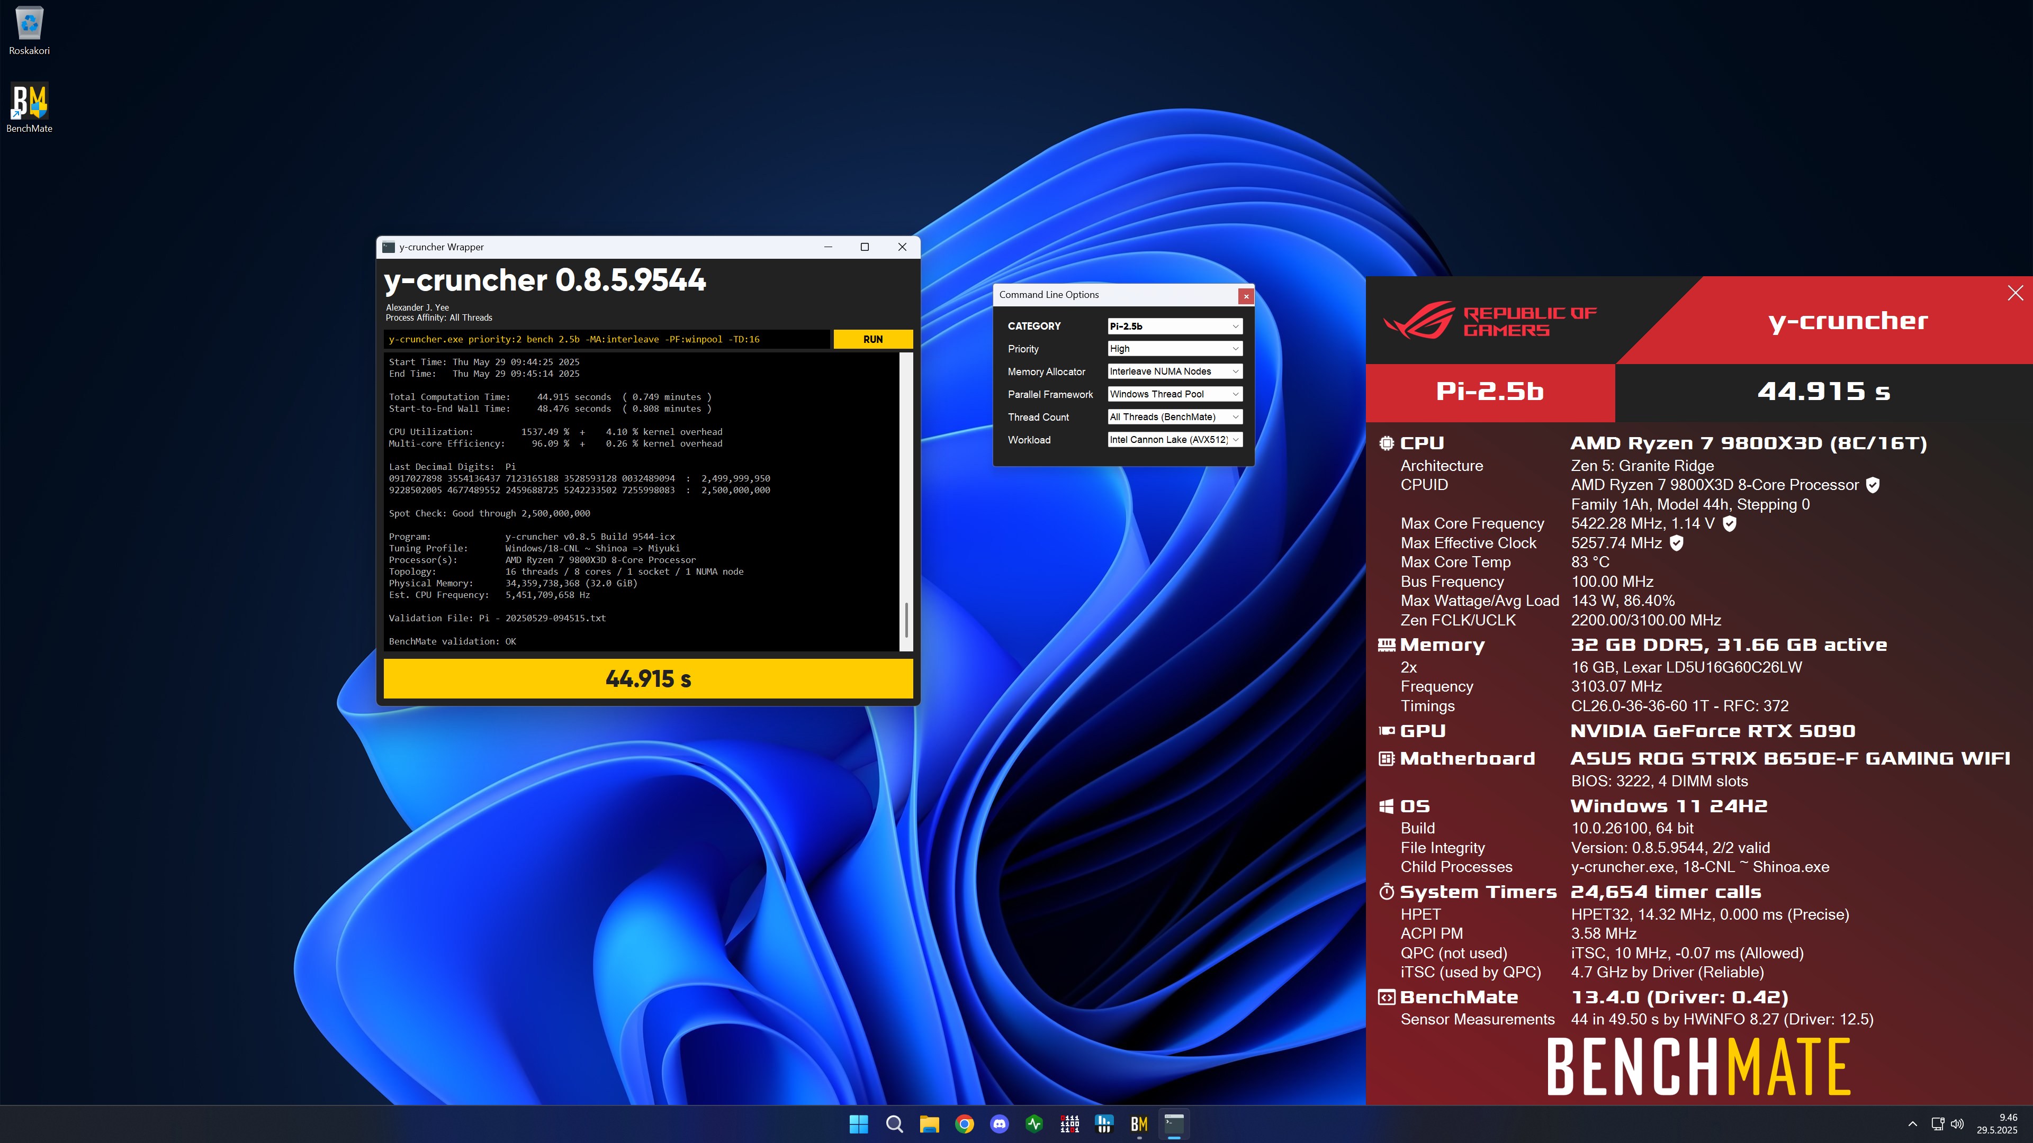Open the blue HWiNFO-style taskbar app

tap(1104, 1124)
